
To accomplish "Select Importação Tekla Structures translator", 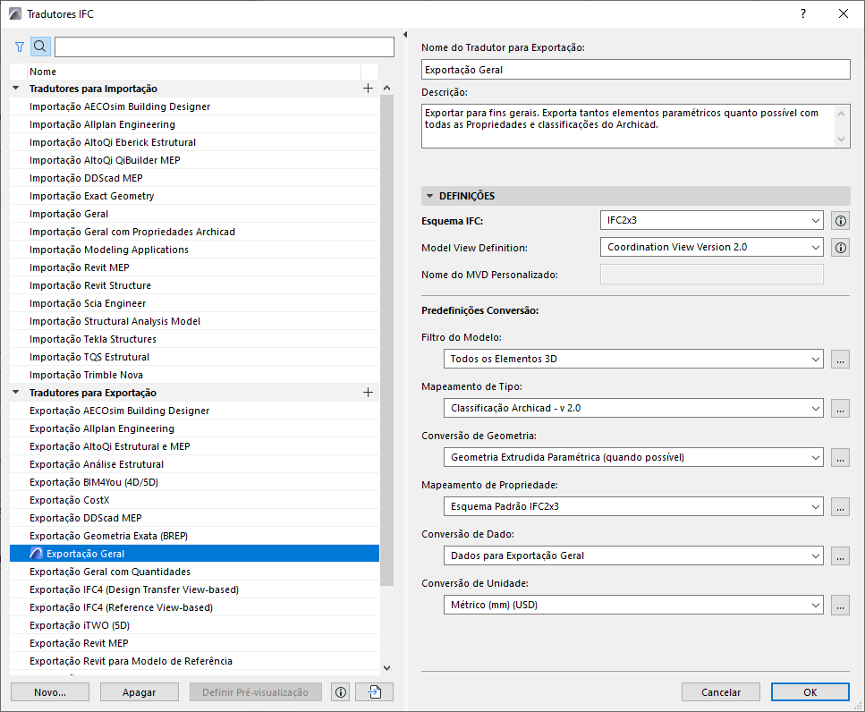I will click(93, 339).
